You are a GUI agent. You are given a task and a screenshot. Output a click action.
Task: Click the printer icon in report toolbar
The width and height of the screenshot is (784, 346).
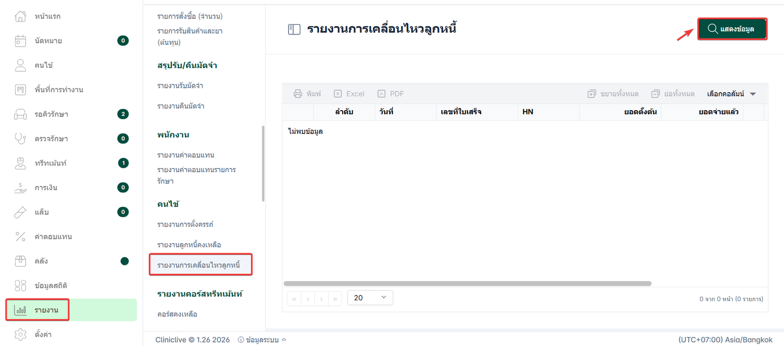click(298, 94)
